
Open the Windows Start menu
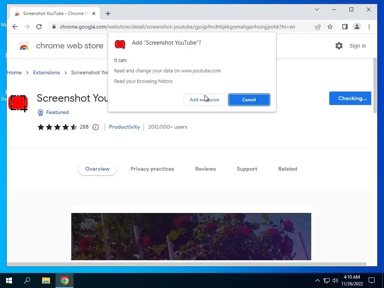pyautogui.click(x=9, y=280)
